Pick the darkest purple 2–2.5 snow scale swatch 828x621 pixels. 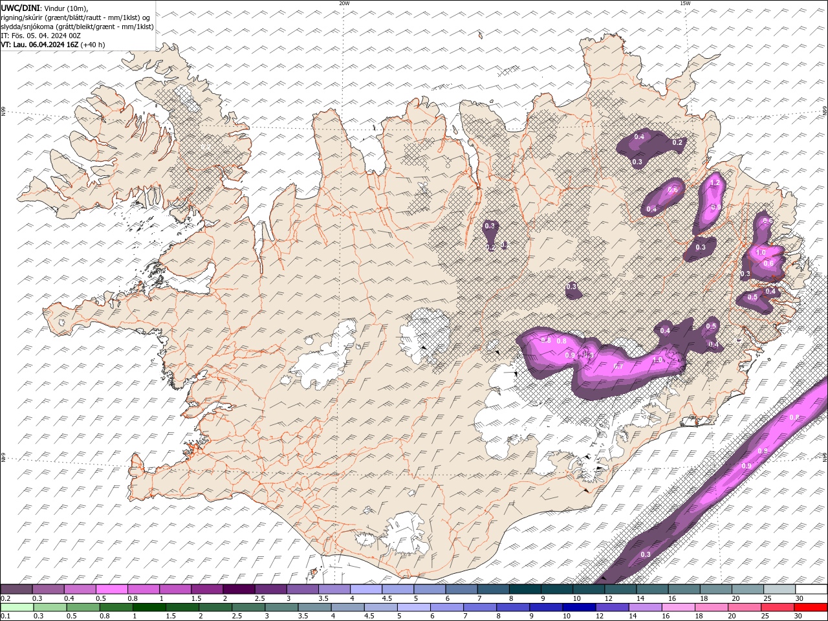pyautogui.click(x=239, y=589)
